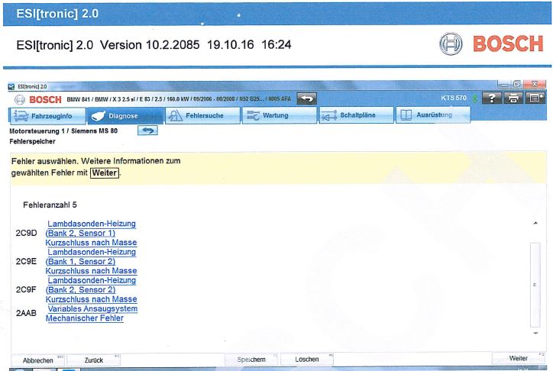Click Mechanischer Fehler link
The image size is (553, 371).
coord(85,318)
